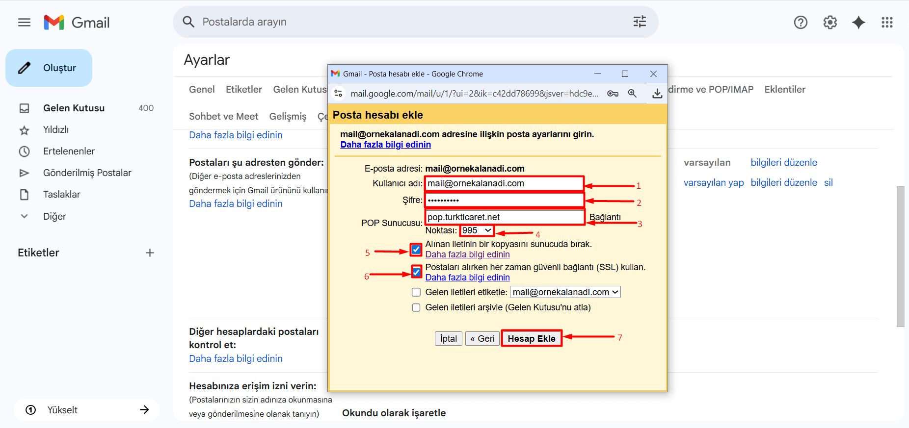
Task: Click into the Kullanıcı adı field
Action: coord(504,183)
